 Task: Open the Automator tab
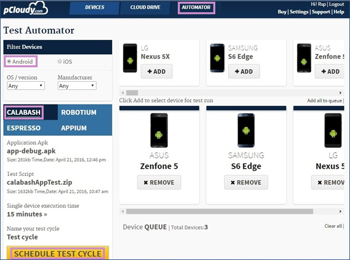click(x=196, y=7)
